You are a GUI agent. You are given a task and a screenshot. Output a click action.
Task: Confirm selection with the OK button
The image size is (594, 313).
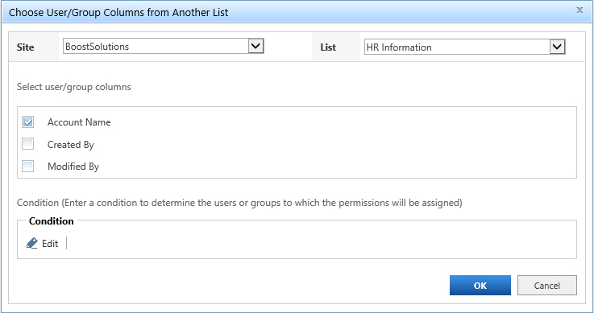[480, 286]
